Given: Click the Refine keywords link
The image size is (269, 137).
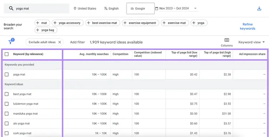Looking at the screenshot, I should click(247, 27).
